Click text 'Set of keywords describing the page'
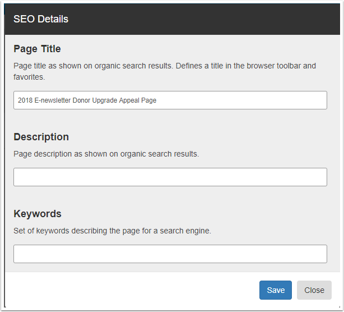This screenshot has height=312, width=344. click(x=77, y=231)
